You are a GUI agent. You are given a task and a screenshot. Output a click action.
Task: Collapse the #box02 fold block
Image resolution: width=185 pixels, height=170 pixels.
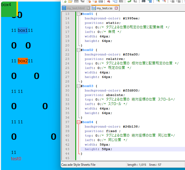(x=78, y=50)
